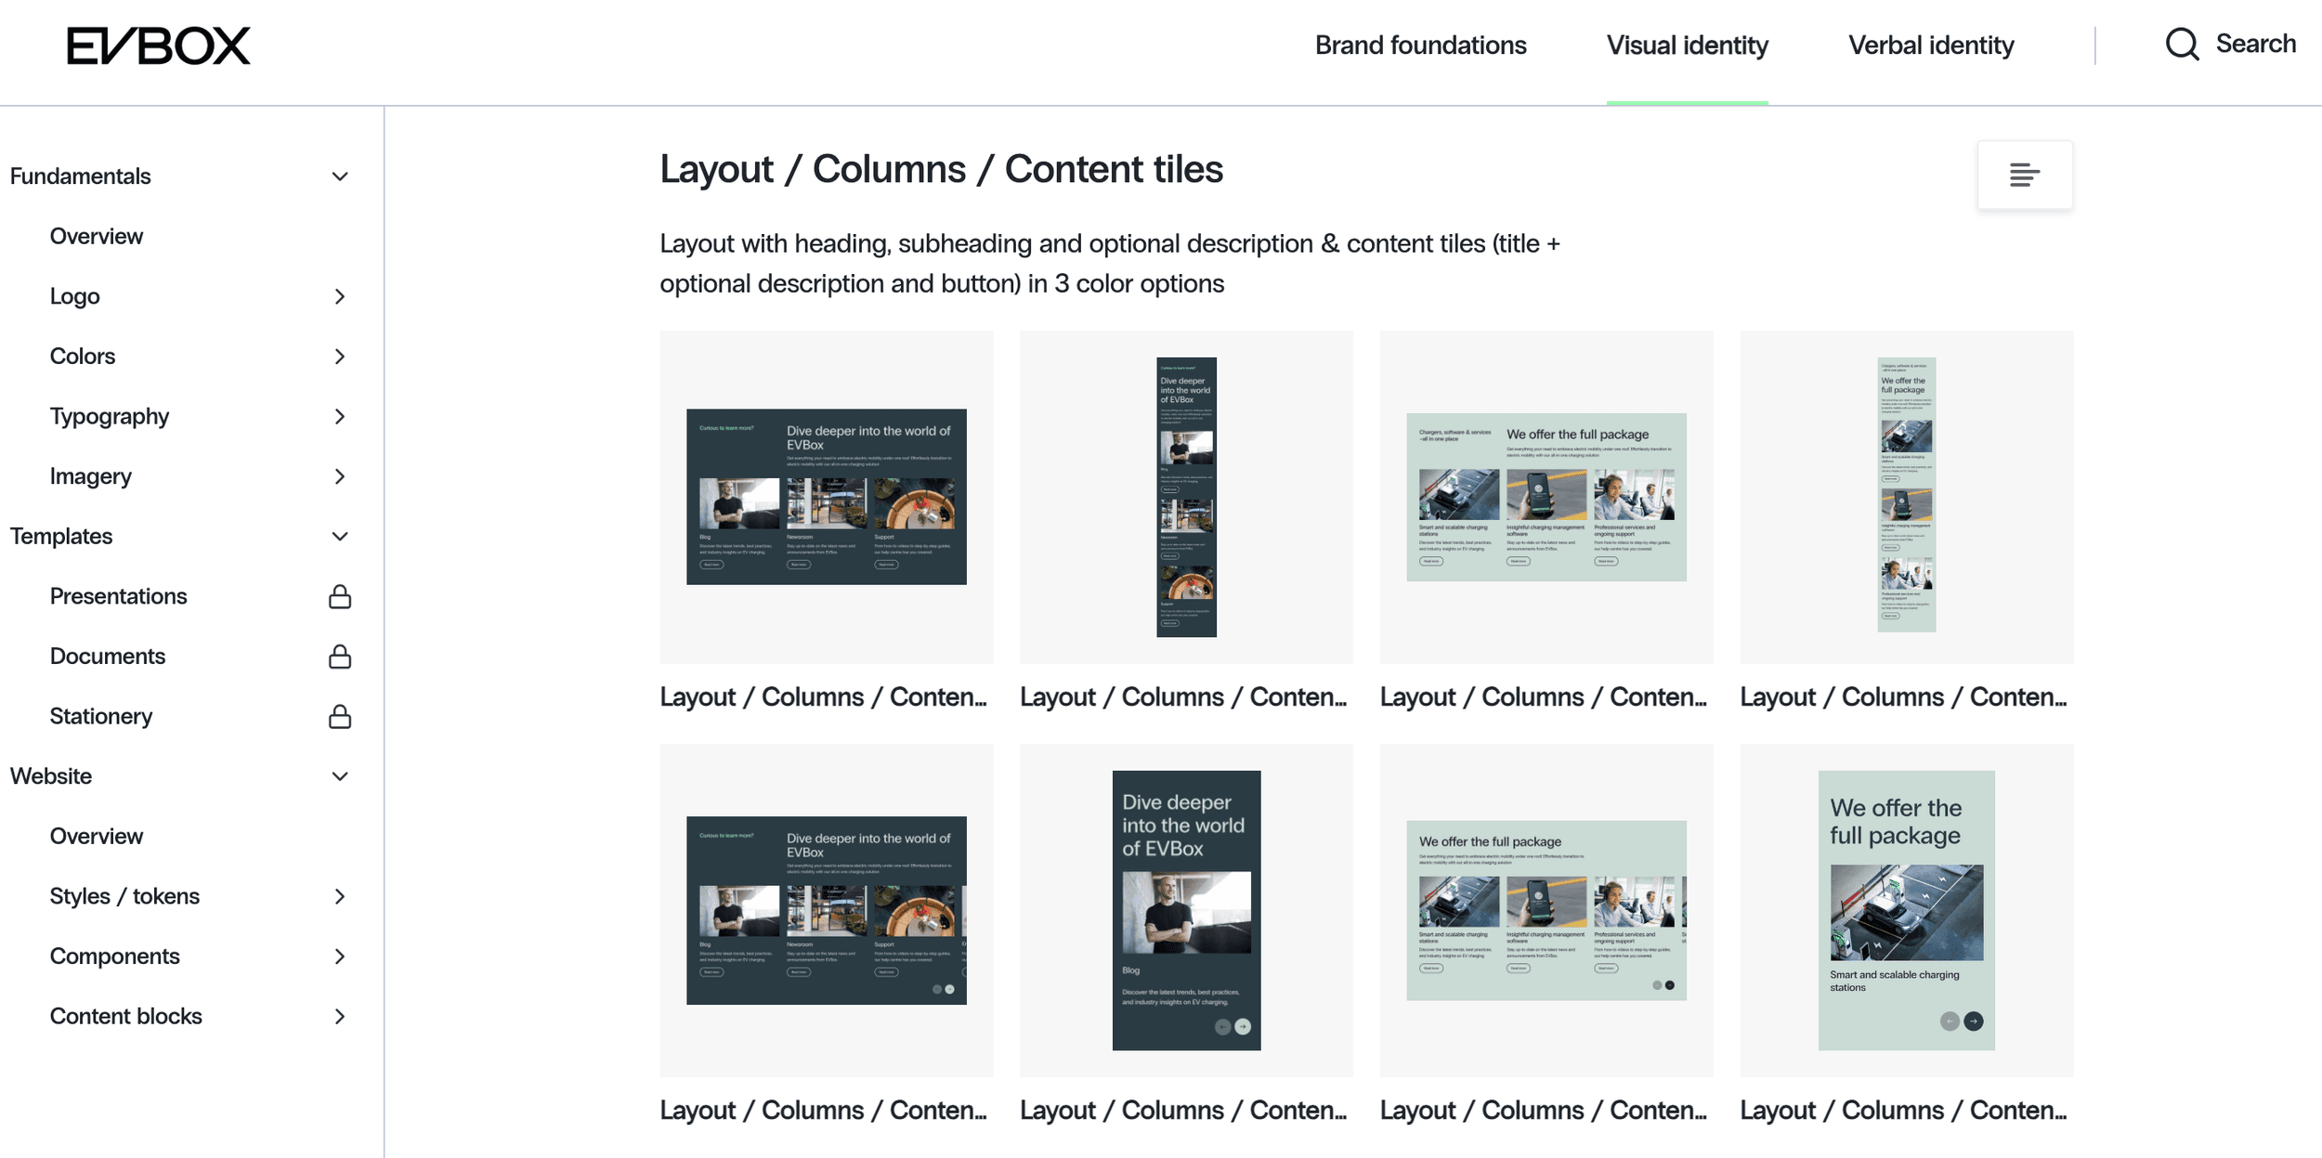Select the Templates section heading
This screenshot has height=1158, width=2322.
click(61, 536)
